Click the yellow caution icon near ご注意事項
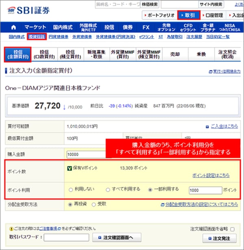 click(x=11, y=229)
